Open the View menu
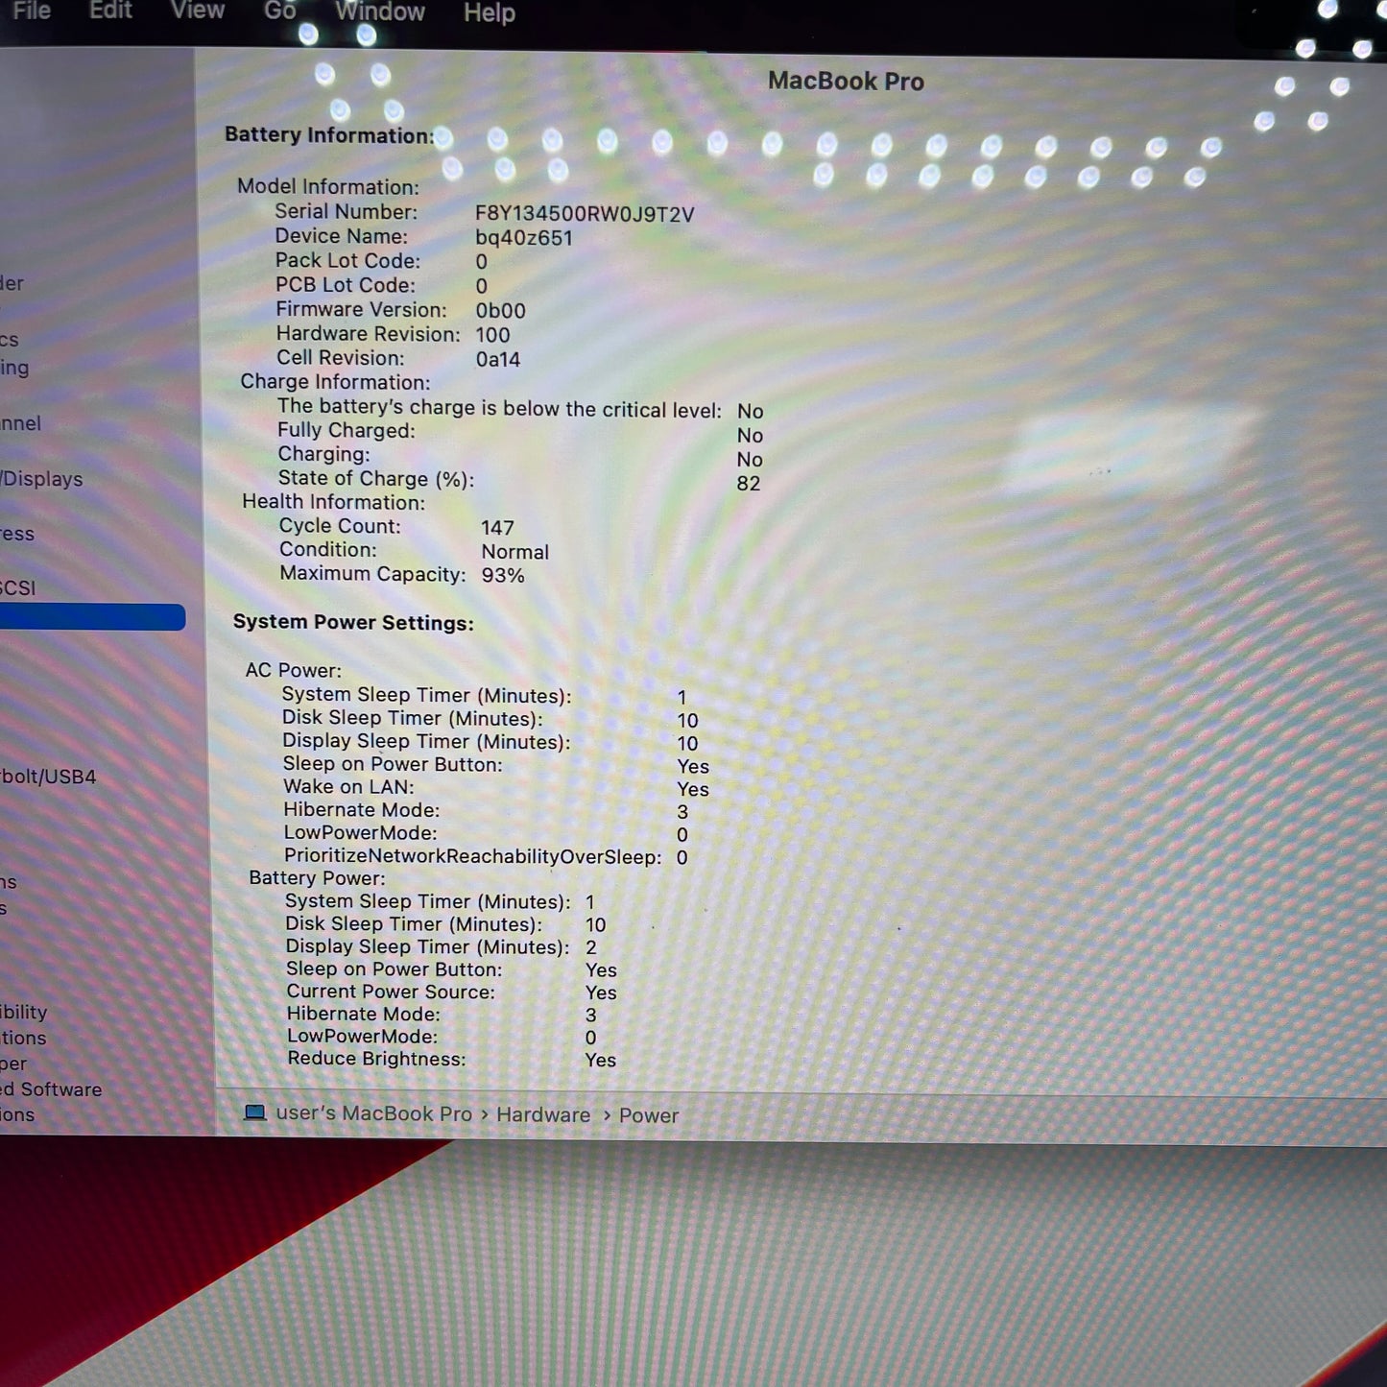 [x=197, y=11]
